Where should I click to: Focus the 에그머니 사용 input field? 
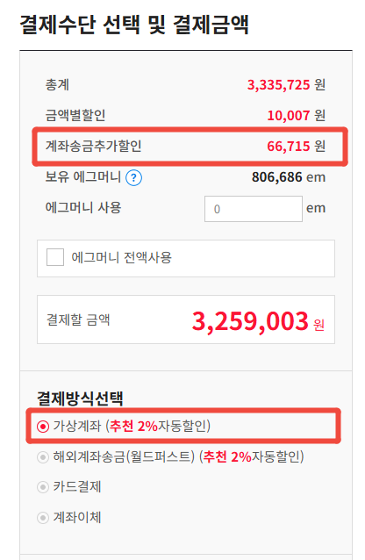(254, 209)
